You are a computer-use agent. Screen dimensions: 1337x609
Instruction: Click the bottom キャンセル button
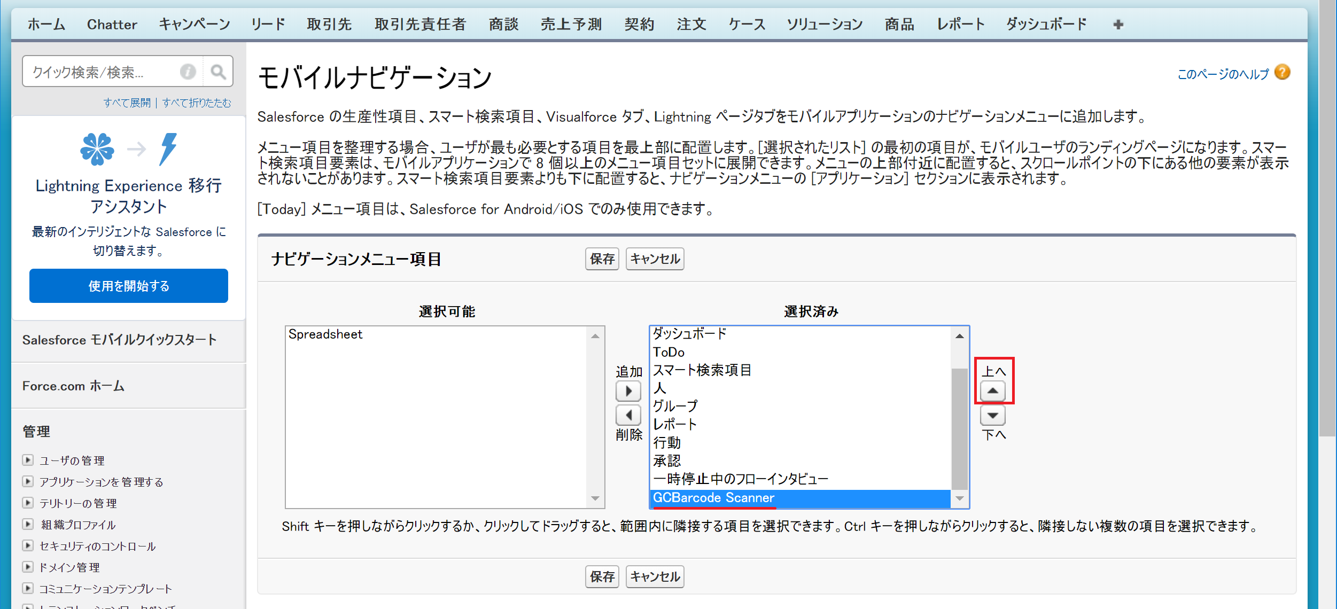[655, 577]
